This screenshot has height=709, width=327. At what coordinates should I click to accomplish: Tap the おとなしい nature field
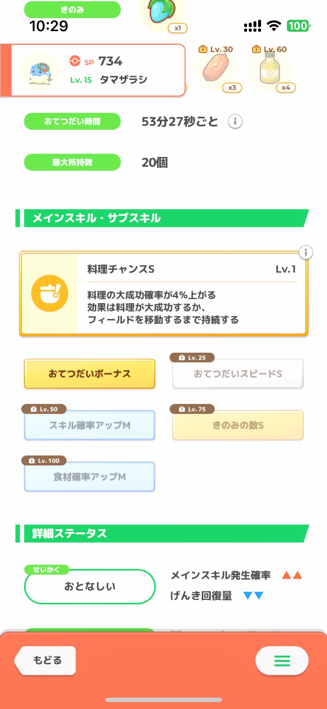[90, 586]
